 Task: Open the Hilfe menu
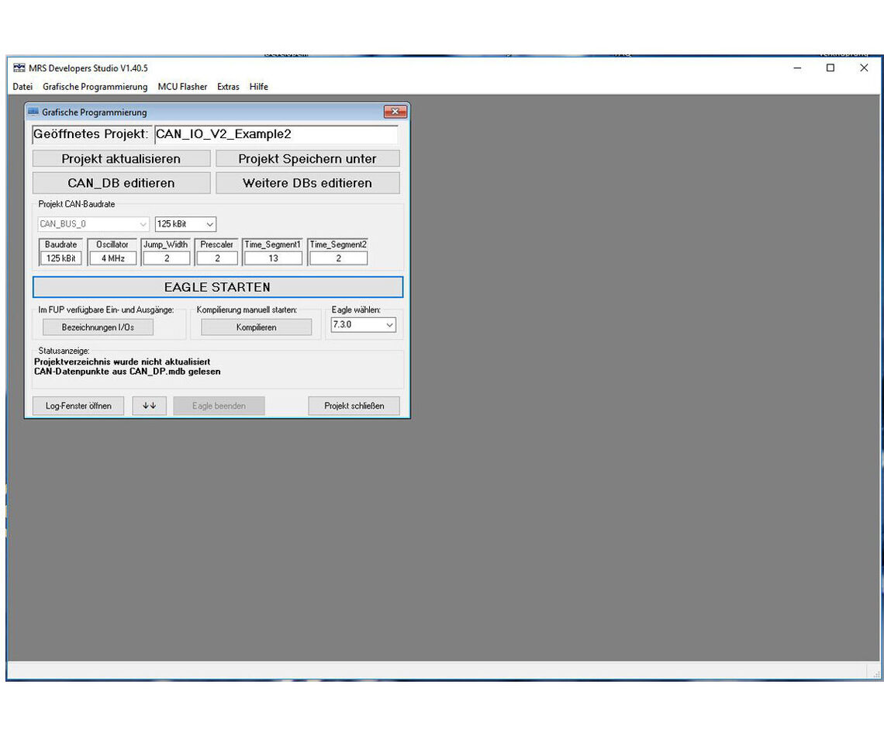(x=258, y=87)
